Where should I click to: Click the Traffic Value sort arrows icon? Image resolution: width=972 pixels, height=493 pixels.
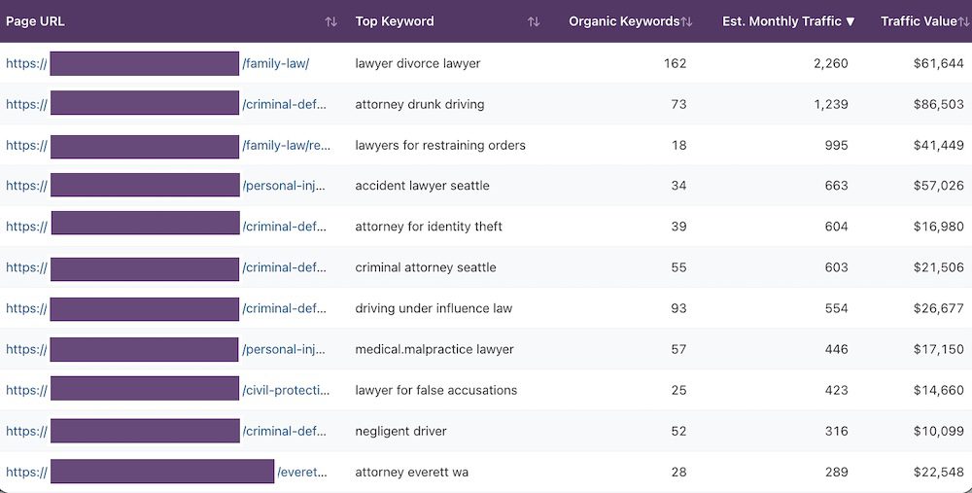(x=964, y=21)
